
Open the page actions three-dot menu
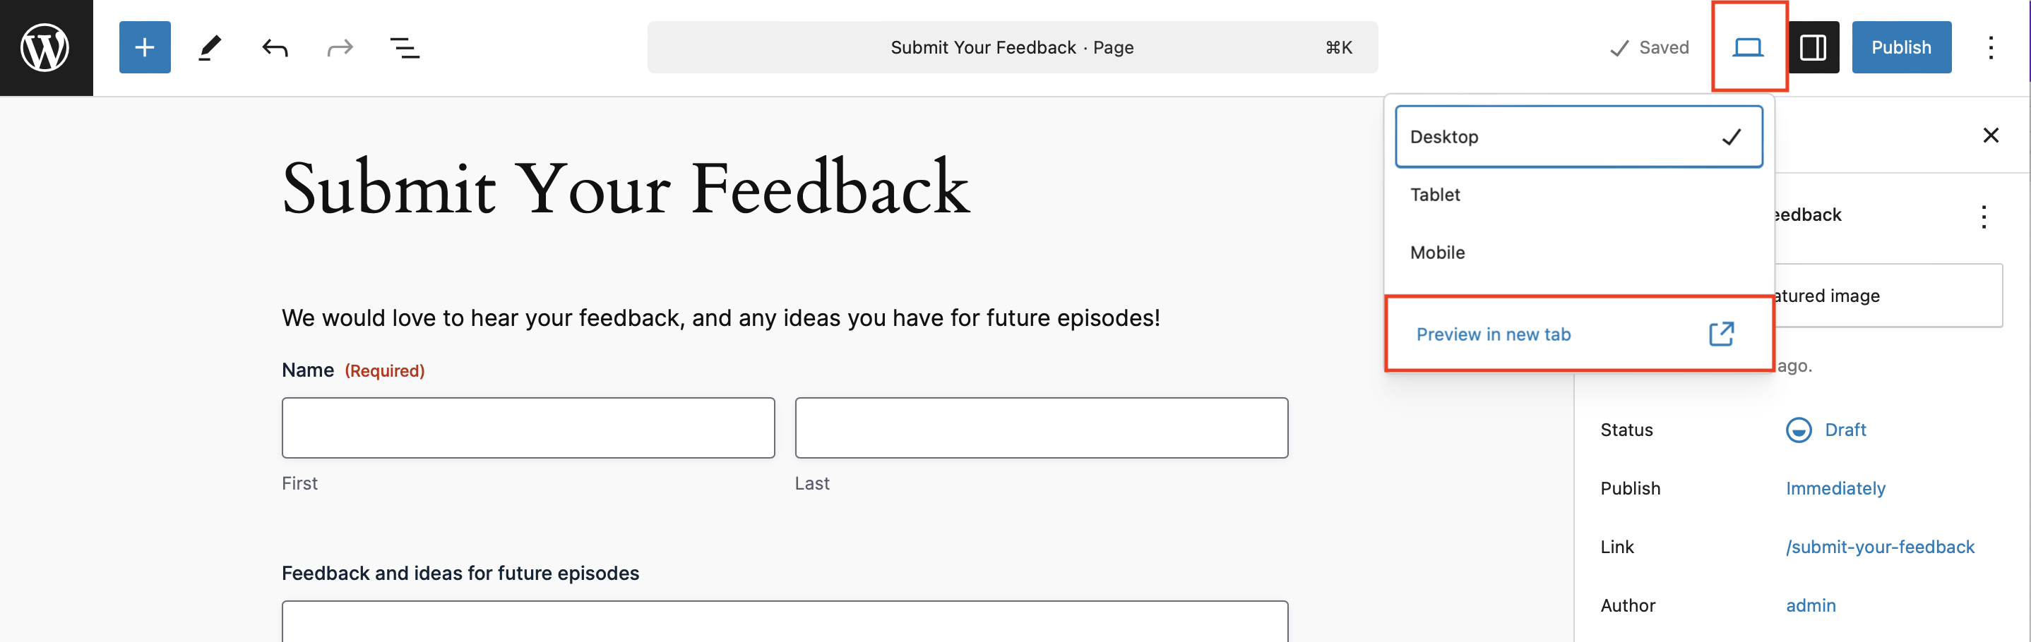pyautogui.click(x=1984, y=216)
